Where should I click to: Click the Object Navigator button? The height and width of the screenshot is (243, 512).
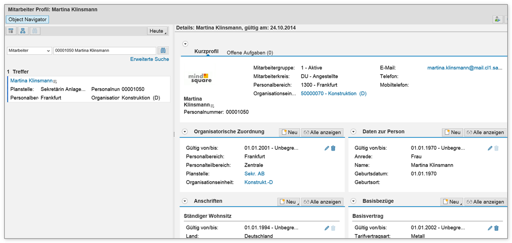coord(27,20)
